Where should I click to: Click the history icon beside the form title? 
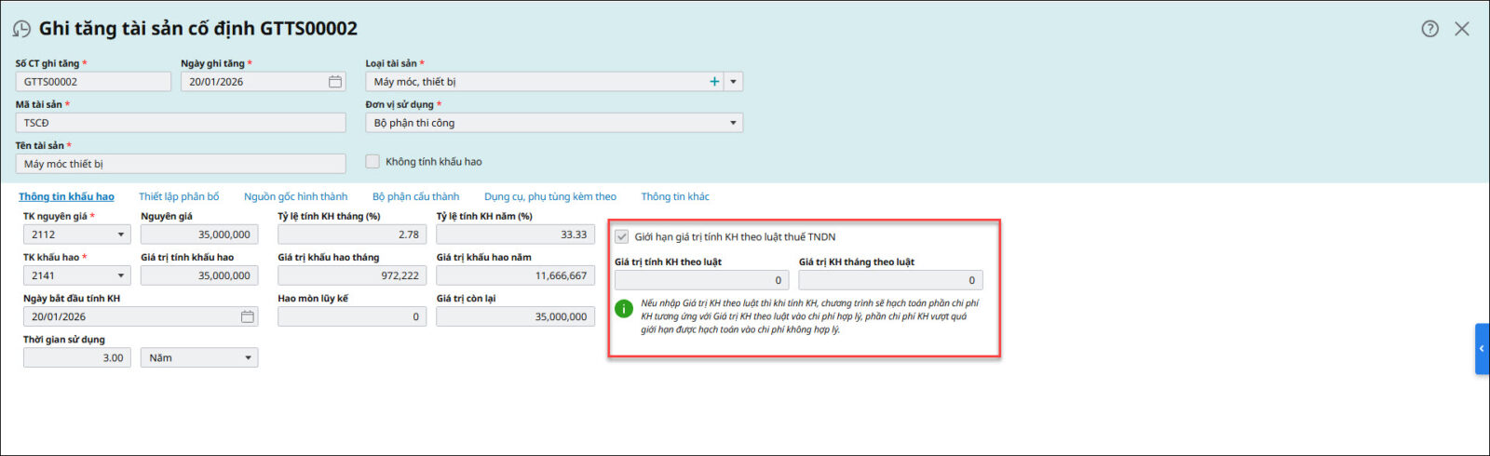coord(21,30)
